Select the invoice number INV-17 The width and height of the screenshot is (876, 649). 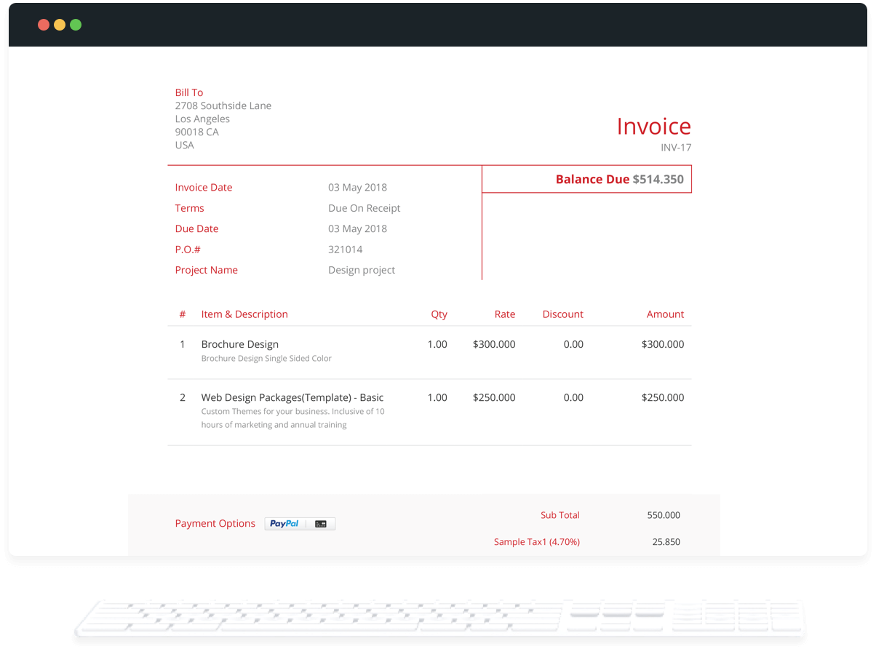(676, 148)
